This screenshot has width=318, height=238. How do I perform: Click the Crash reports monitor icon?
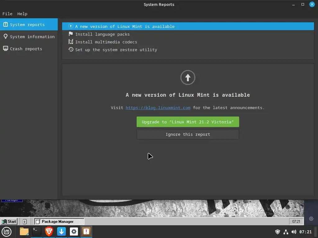[x=6, y=48]
